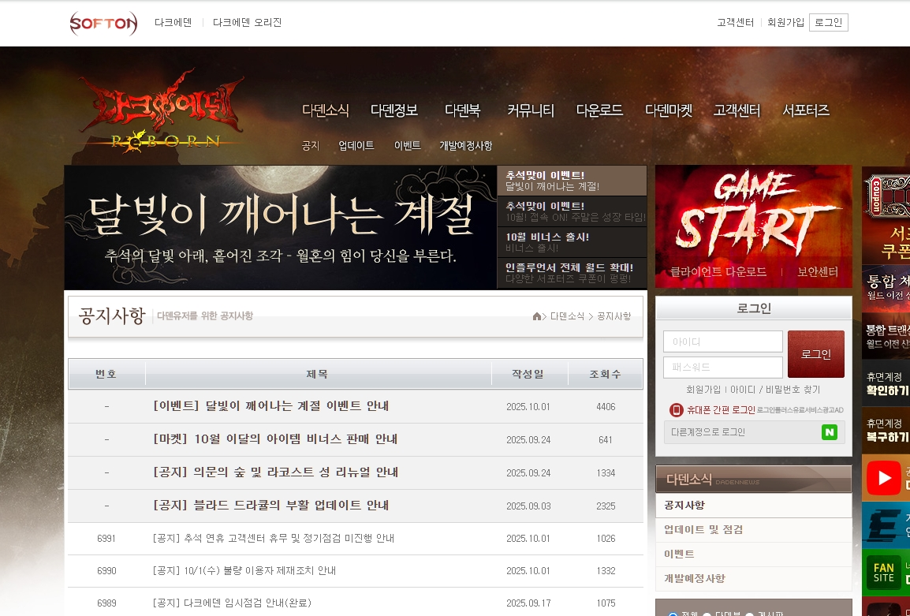Open the 다덴정보 main menu
The width and height of the screenshot is (910, 616).
pos(394,110)
